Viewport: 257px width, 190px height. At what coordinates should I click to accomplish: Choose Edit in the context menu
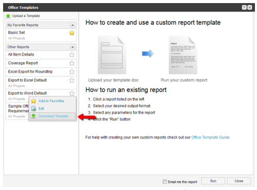pos(53,109)
